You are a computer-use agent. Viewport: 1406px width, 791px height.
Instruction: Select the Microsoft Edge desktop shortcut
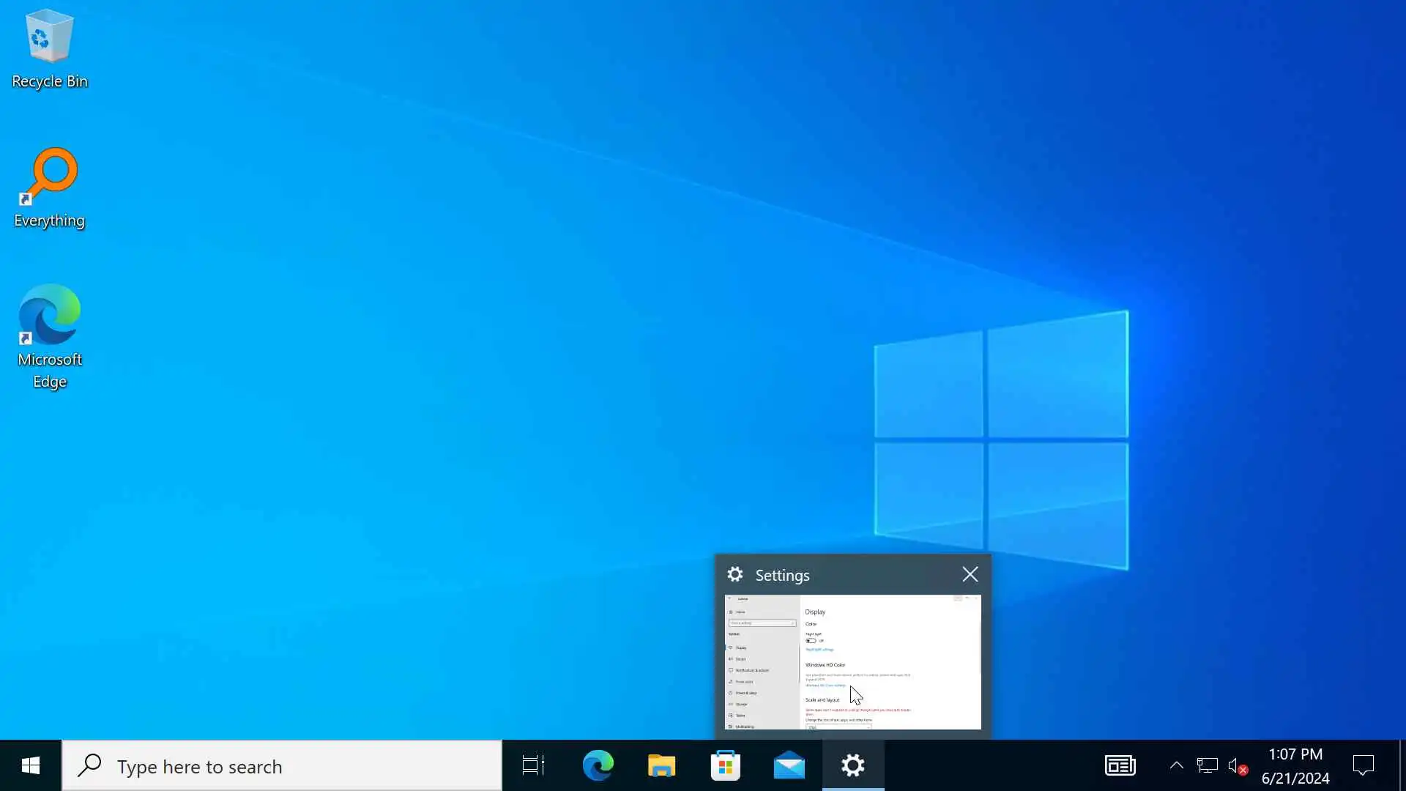[x=49, y=335]
